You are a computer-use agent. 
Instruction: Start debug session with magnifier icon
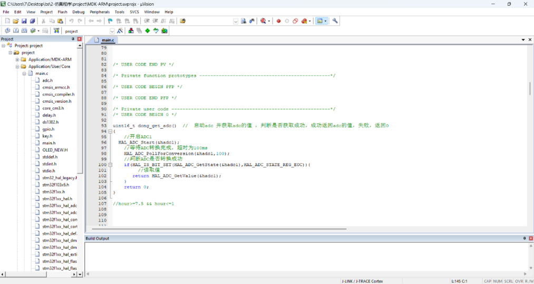point(263,21)
